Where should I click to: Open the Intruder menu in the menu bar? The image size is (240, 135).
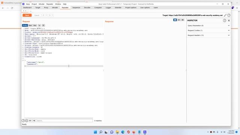(x=42, y=4)
